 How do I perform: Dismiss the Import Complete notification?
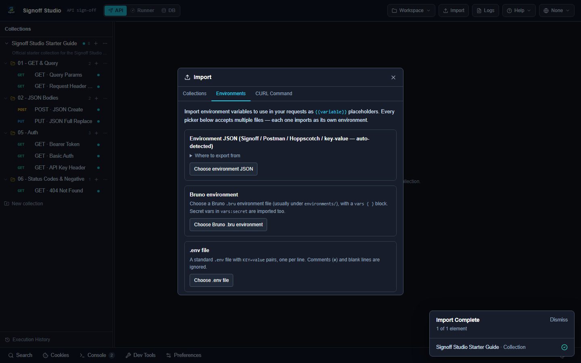559,320
